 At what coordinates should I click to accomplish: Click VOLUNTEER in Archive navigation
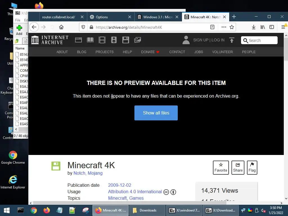(222, 52)
